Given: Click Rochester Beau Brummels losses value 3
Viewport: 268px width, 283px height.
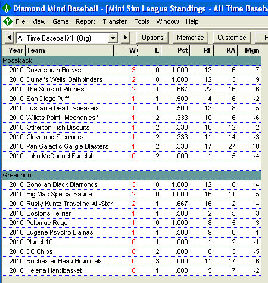Looking at the screenshot, I should (157, 261).
